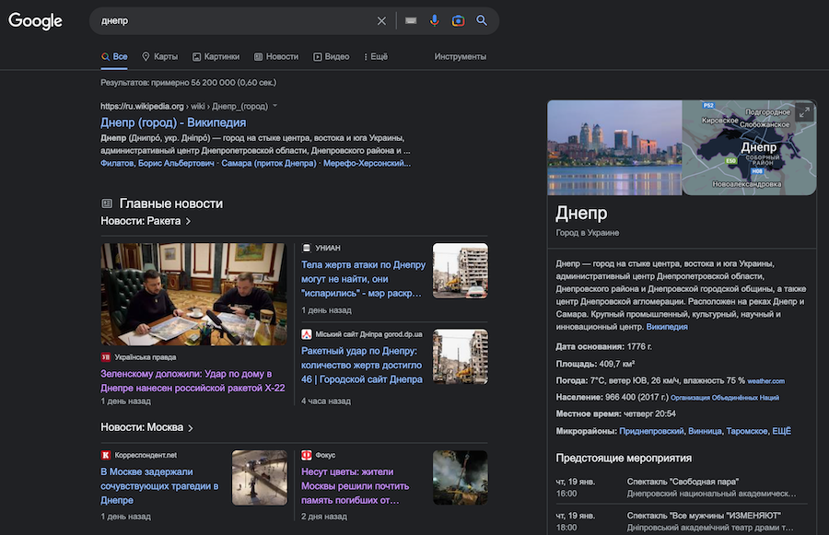Open the "Днепр (город) - Википедия" result
This screenshot has width=829, height=535.
(173, 122)
